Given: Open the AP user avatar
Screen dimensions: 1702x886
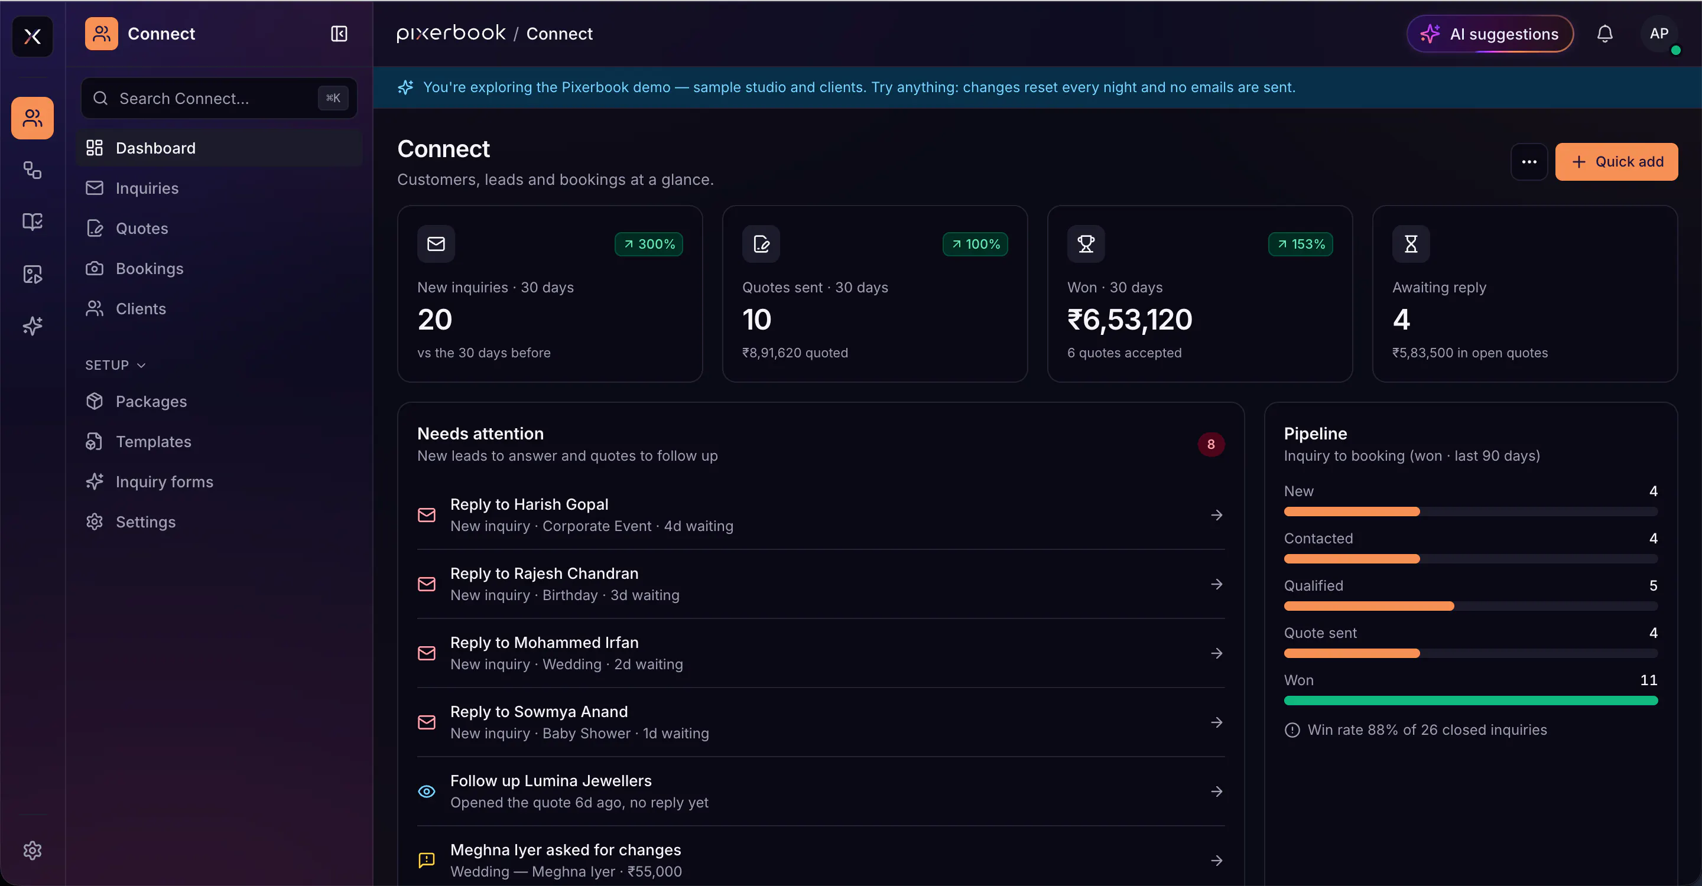Looking at the screenshot, I should pos(1659,34).
